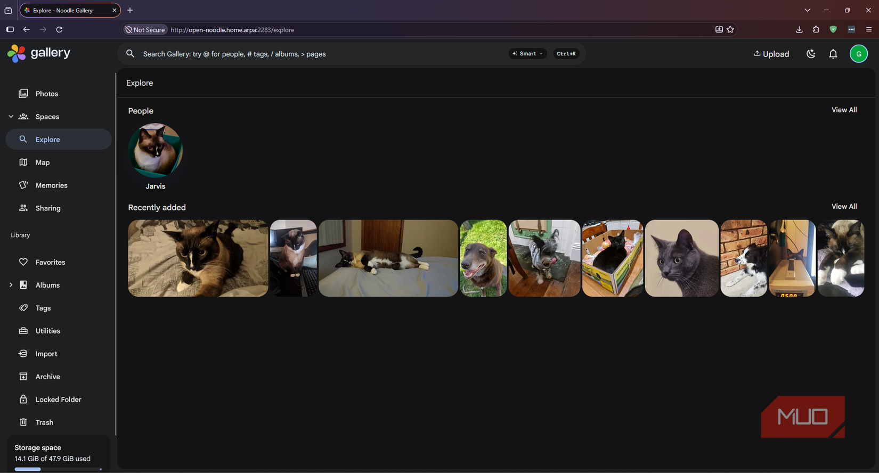Click the address bar URL

(x=232, y=30)
